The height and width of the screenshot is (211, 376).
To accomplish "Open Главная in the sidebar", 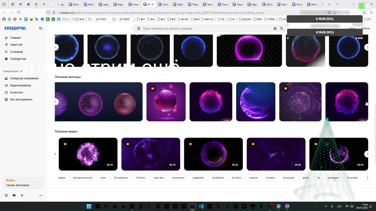I will [x=15, y=38].
